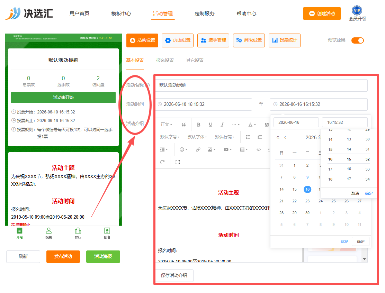Click the end time field 2026-06-16 16:15:32
The image size is (385, 293).
319,104
